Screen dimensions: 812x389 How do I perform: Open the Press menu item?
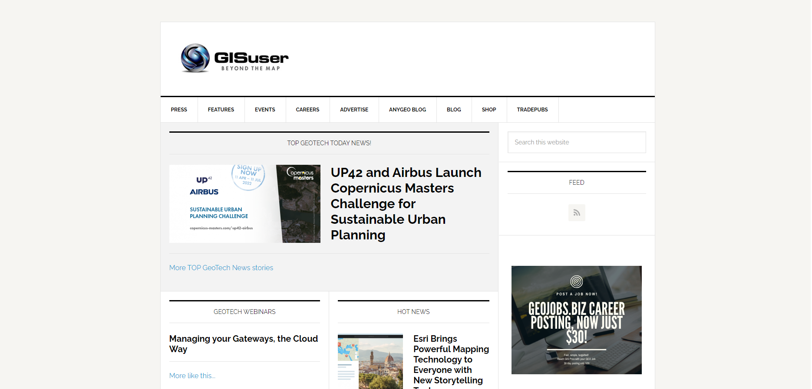[179, 110]
